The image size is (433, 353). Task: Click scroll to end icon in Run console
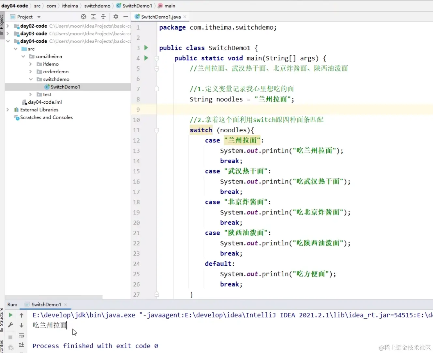(x=22, y=345)
